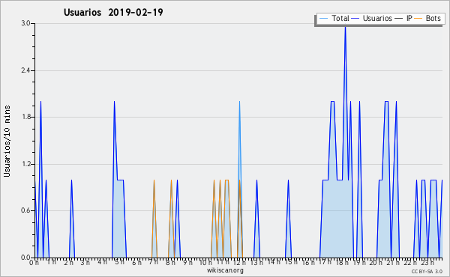Click the x-axis label '10 h'
450x277 pixels.
(x=205, y=263)
